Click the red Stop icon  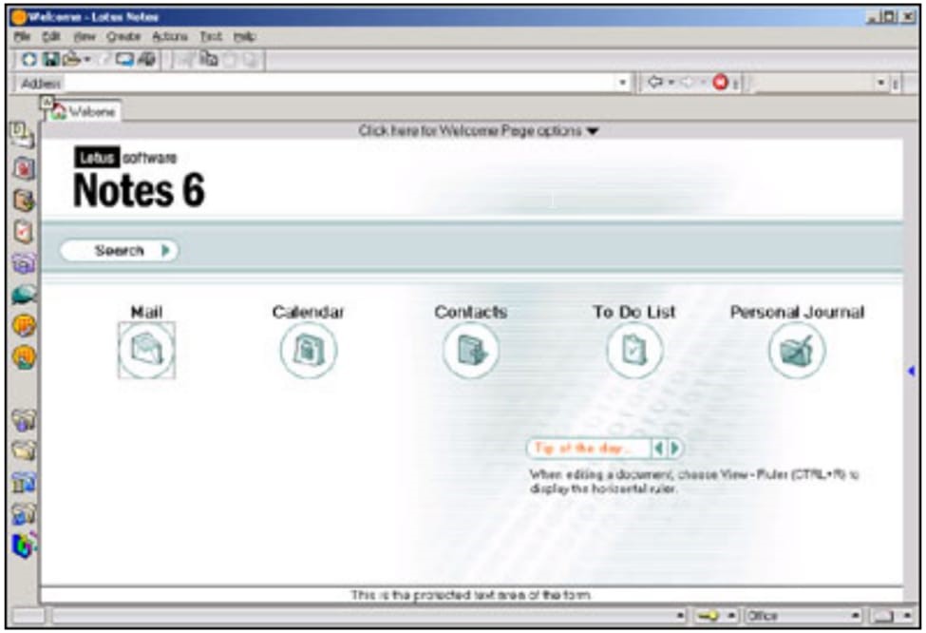(720, 82)
